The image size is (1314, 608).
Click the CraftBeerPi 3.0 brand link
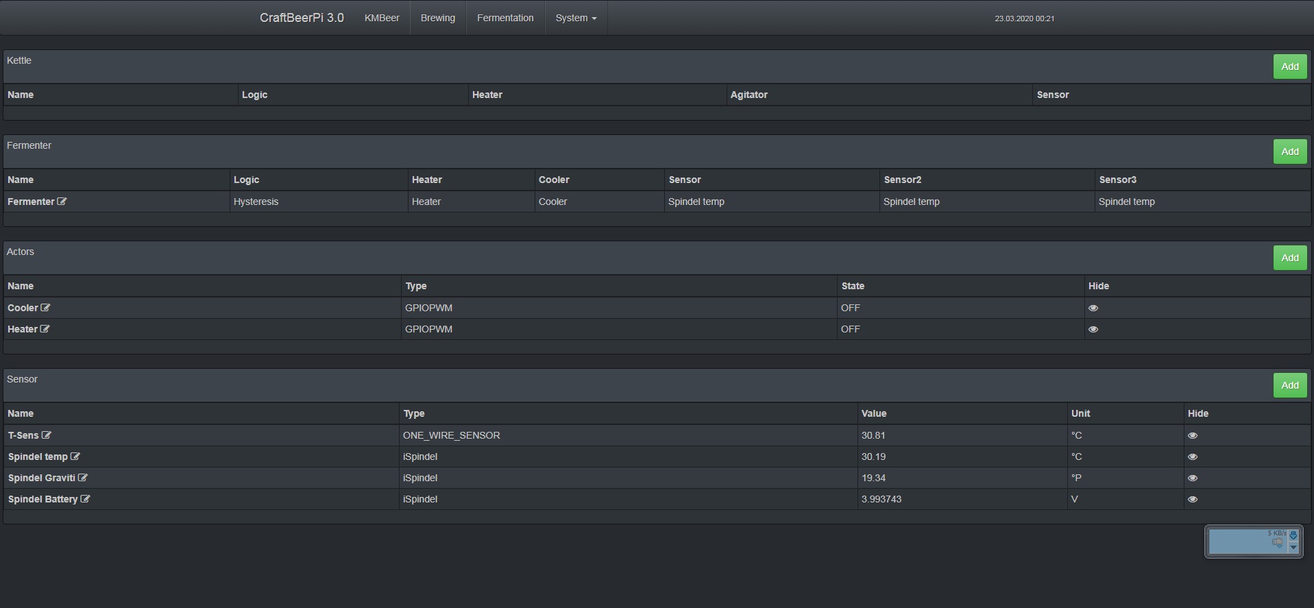pyautogui.click(x=302, y=18)
